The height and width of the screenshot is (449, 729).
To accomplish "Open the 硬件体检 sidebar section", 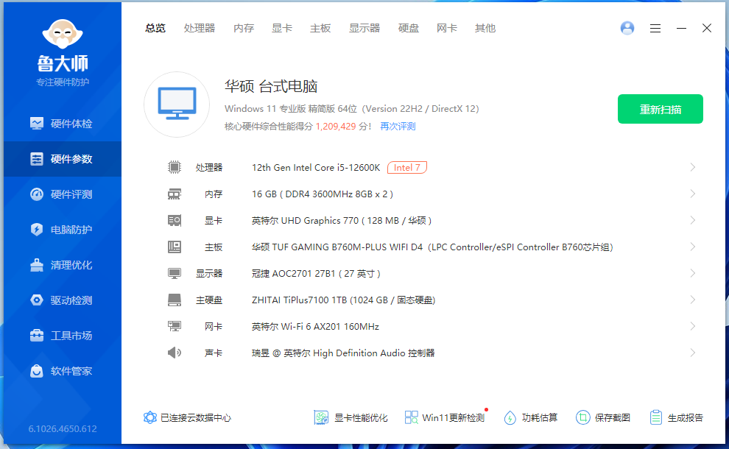I will coord(63,124).
